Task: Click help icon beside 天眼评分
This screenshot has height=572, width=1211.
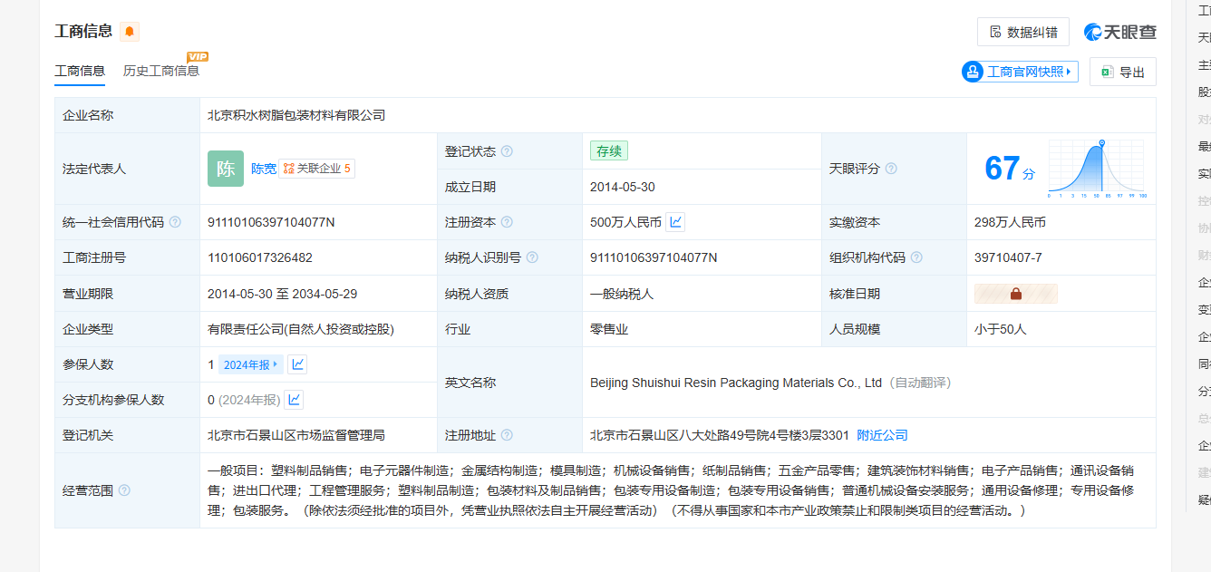Action: pyautogui.click(x=891, y=169)
